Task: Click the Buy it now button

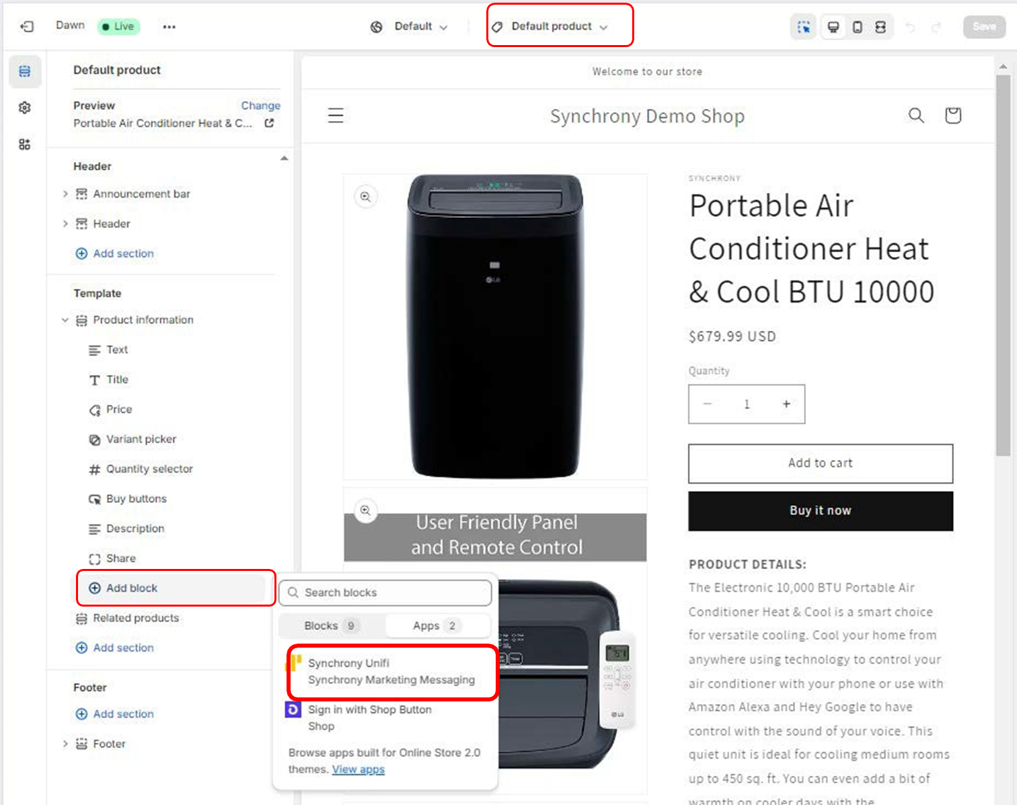Action: [821, 511]
